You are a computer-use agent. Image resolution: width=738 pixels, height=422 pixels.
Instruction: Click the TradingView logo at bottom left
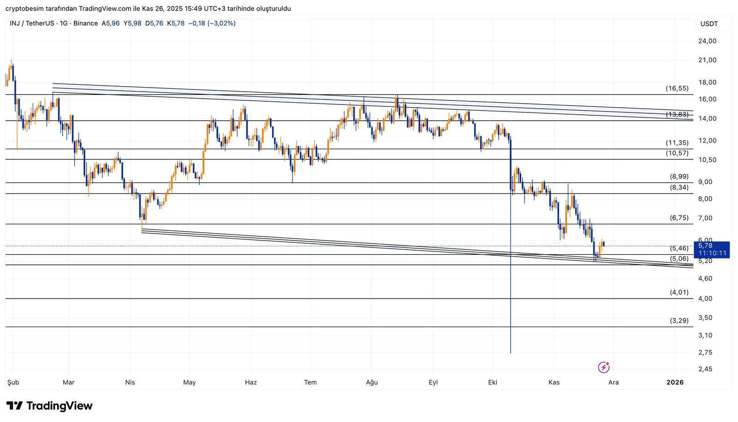click(x=49, y=406)
